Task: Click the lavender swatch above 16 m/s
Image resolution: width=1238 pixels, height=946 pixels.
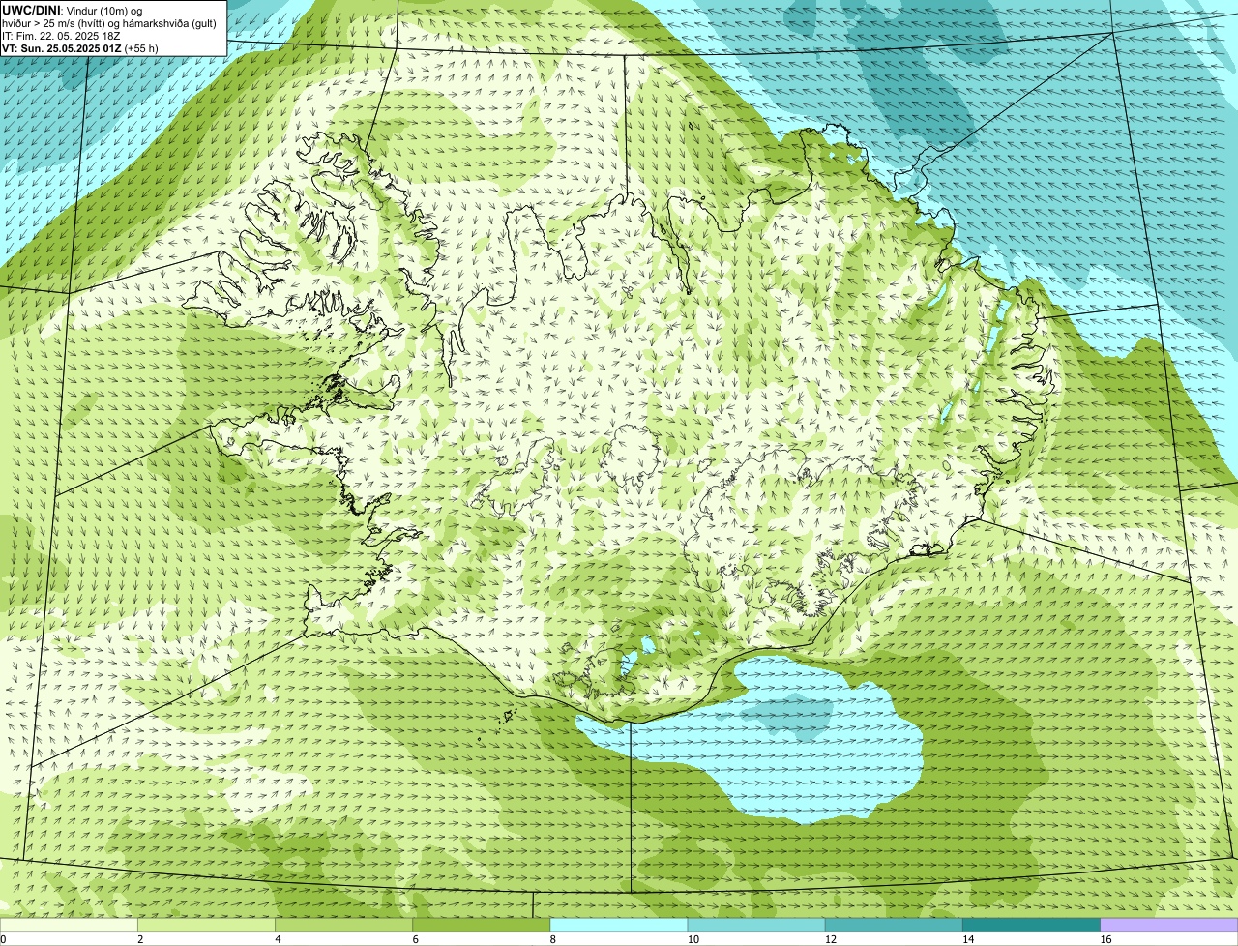Action: pos(1169,925)
